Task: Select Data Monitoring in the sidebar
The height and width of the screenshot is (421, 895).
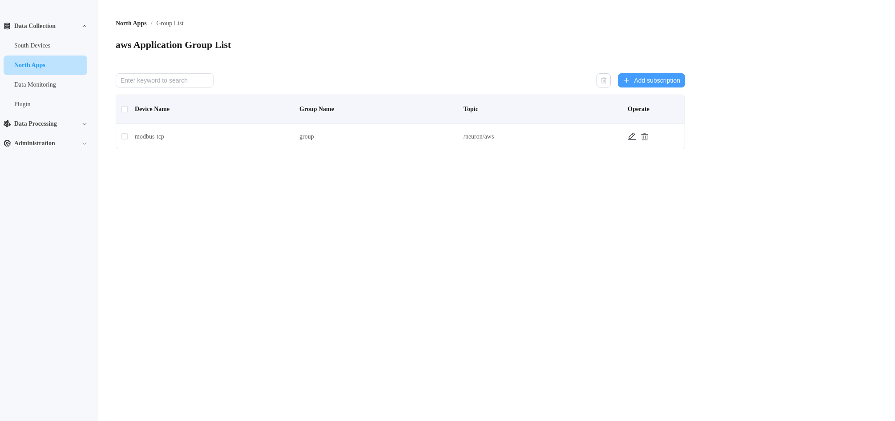Action: point(35,84)
